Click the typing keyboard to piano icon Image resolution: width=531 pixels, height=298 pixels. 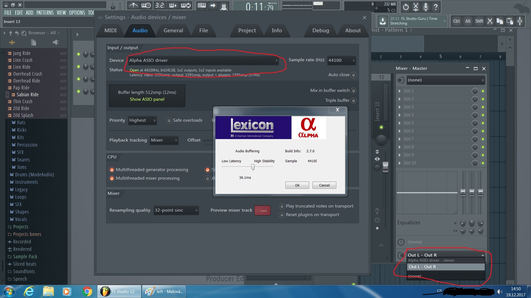202,6
